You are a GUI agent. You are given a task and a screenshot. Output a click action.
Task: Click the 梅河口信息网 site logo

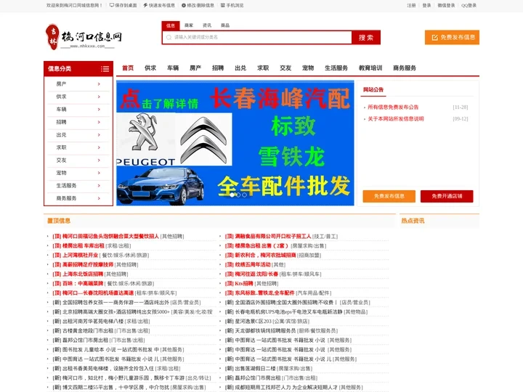pyautogui.click(x=84, y=37)
